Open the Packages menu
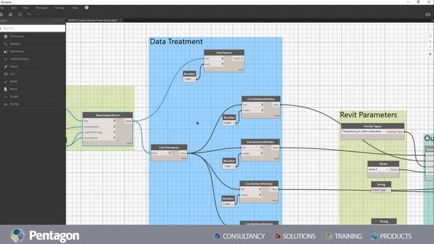434x244 pixels. 41,7
